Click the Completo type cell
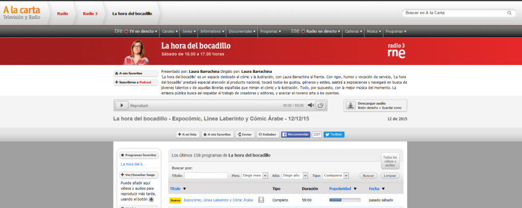This screenshot has width=522, height=208. point(280,200)
